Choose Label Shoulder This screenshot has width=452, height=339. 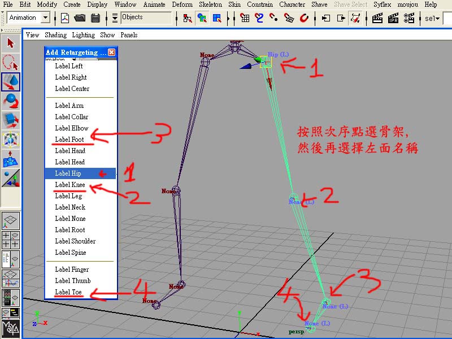81,241
